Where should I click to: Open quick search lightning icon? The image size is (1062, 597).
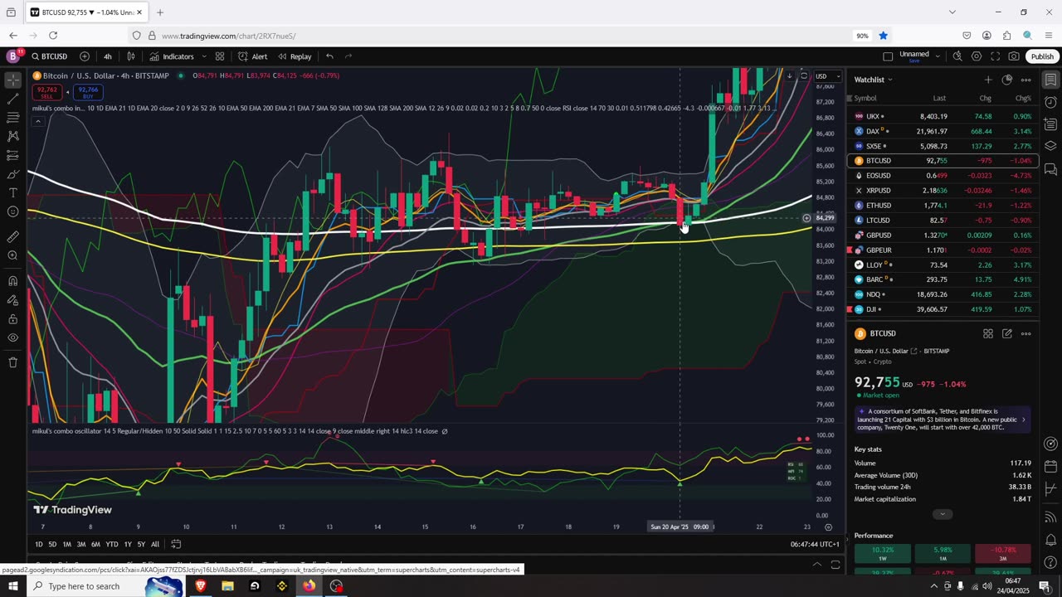click(957, 56)
